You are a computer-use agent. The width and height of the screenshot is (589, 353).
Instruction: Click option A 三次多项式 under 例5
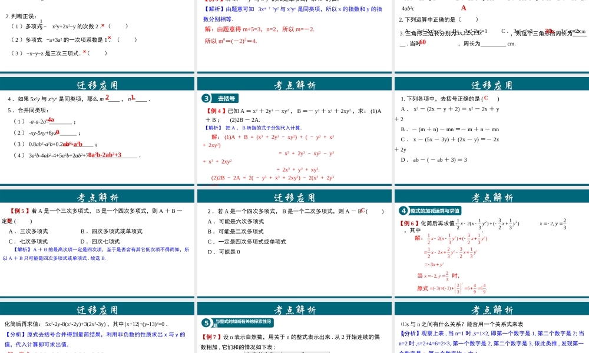tap(28, 231)
